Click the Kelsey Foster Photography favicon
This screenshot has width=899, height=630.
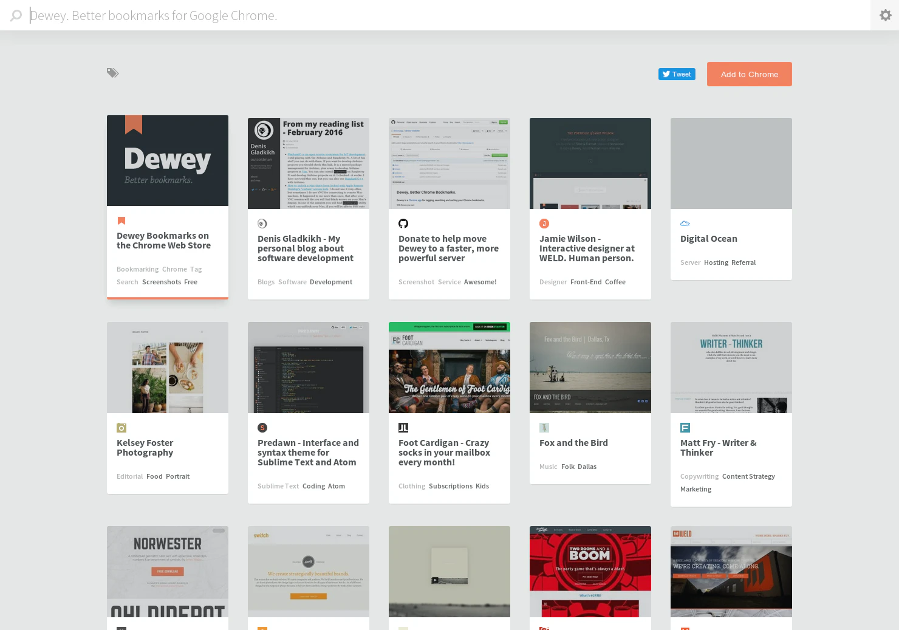[121, 428]
